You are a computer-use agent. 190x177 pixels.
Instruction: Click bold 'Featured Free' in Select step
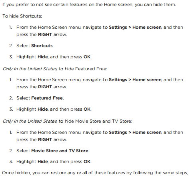[47, 98]
